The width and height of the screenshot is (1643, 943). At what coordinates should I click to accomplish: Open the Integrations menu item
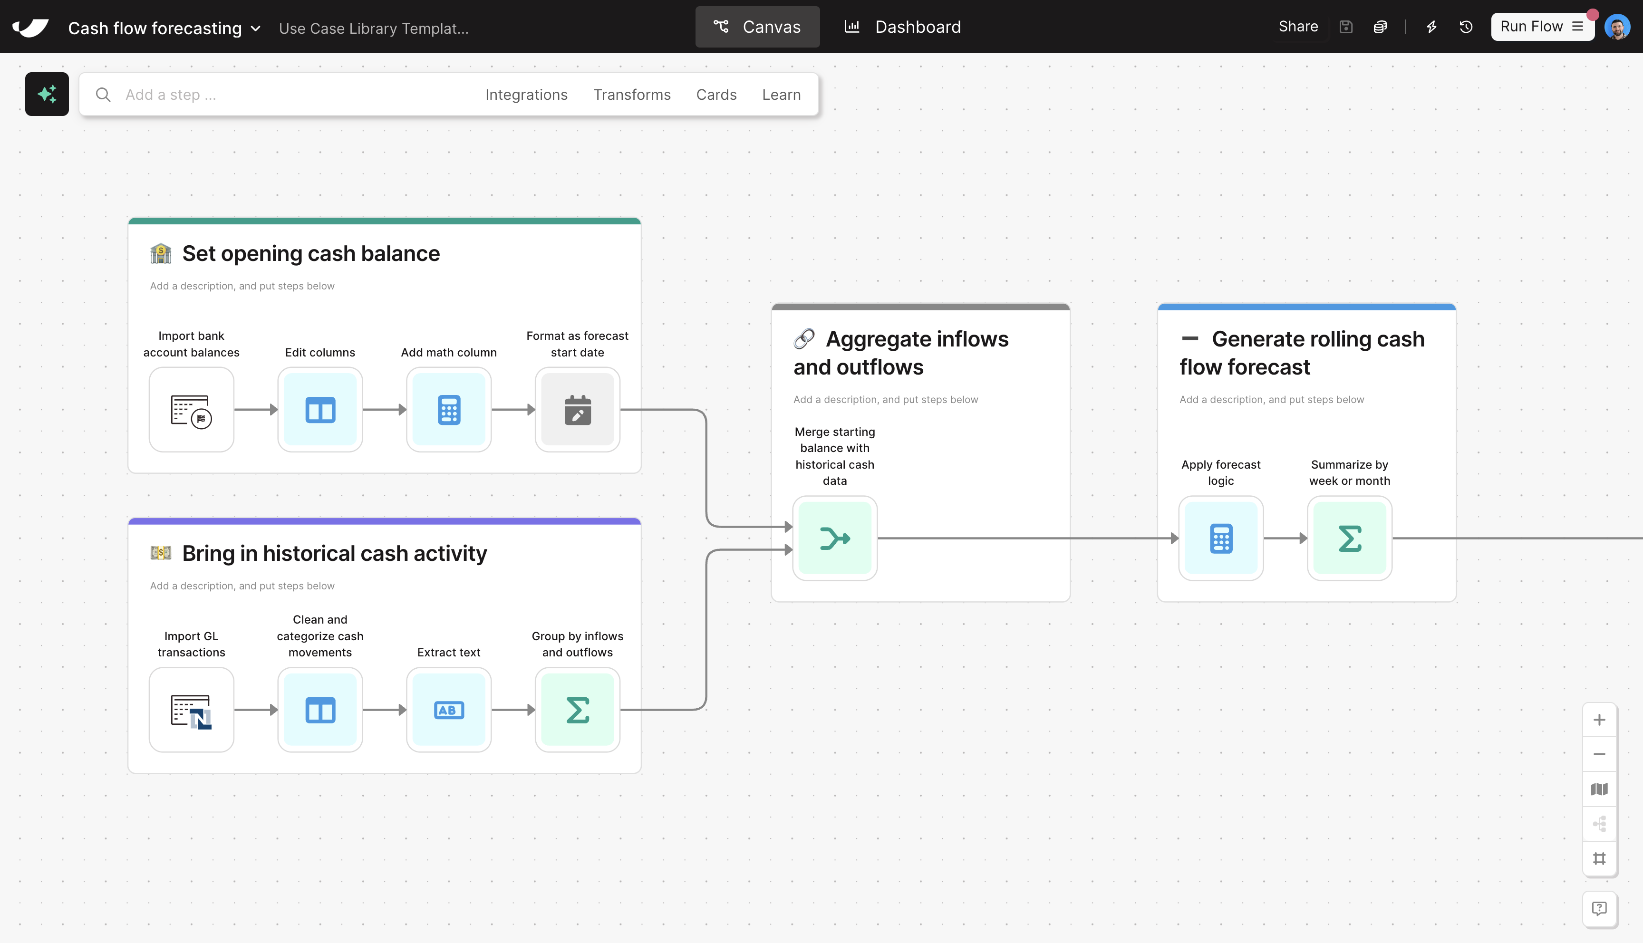(x=526, y=95)
